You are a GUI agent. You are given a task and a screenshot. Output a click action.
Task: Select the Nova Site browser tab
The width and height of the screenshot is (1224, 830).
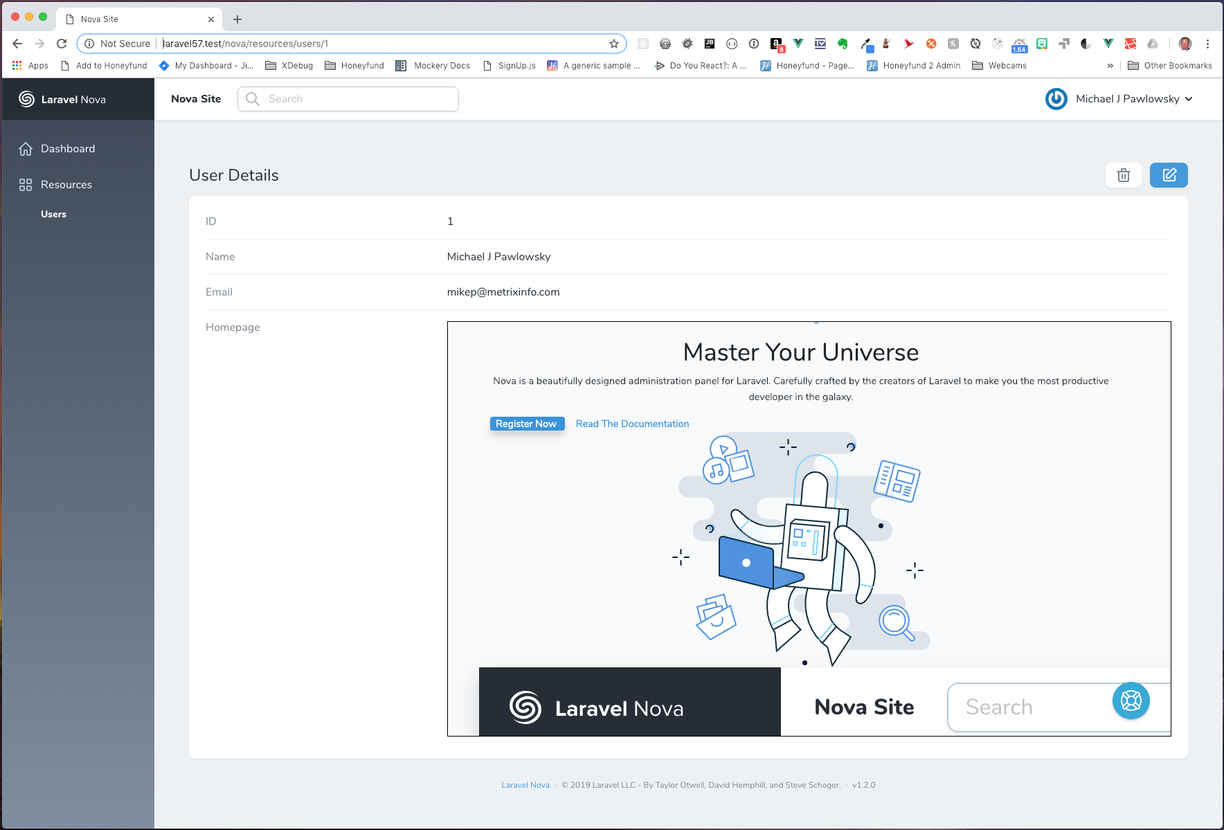click(x=138, y=19)
